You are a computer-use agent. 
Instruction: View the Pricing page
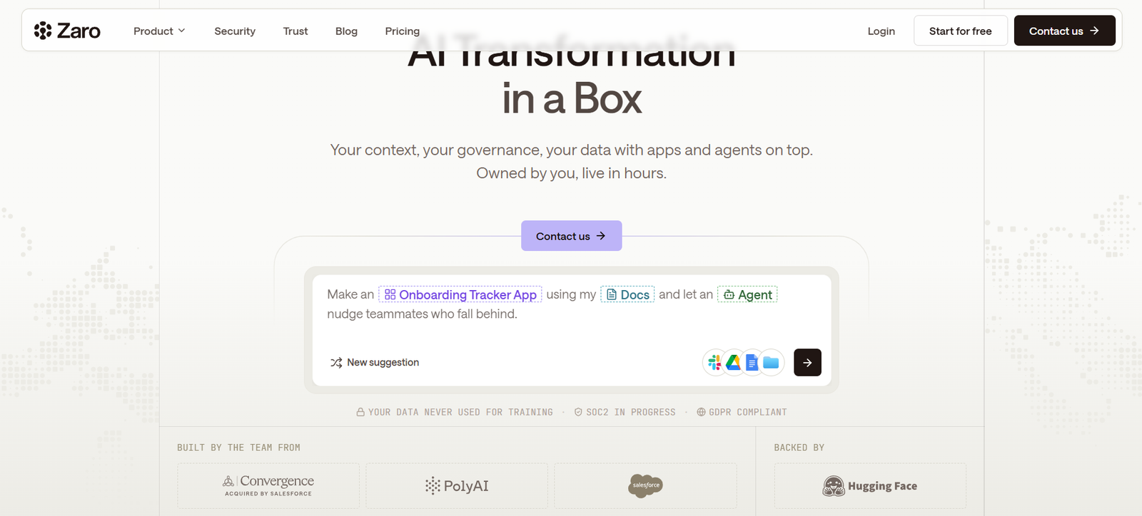(403, 31)
